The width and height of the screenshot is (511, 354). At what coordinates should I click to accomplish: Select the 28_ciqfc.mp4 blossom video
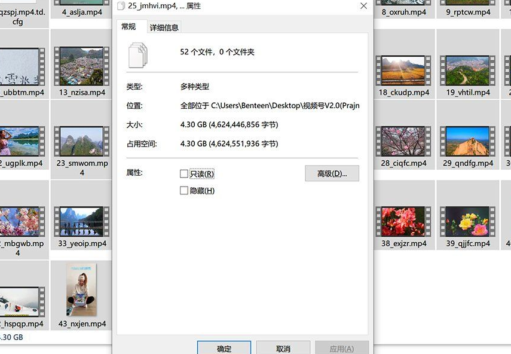coord(403,142)
